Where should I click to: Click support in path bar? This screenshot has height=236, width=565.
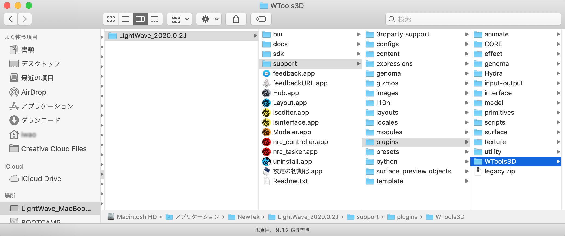[363, 217]
